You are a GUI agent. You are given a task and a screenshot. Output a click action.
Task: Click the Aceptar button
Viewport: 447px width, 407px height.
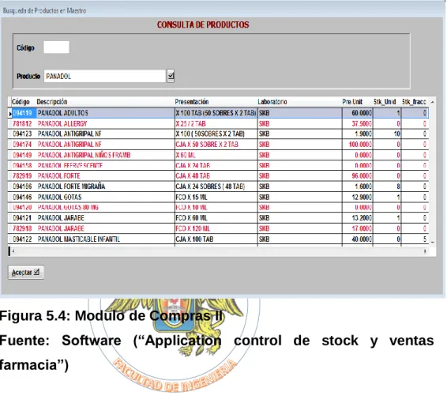25,273
